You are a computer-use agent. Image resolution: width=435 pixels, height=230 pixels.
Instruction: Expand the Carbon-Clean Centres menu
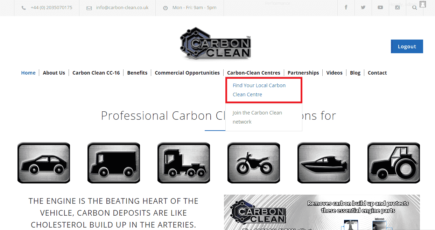(x=253, y=73)
